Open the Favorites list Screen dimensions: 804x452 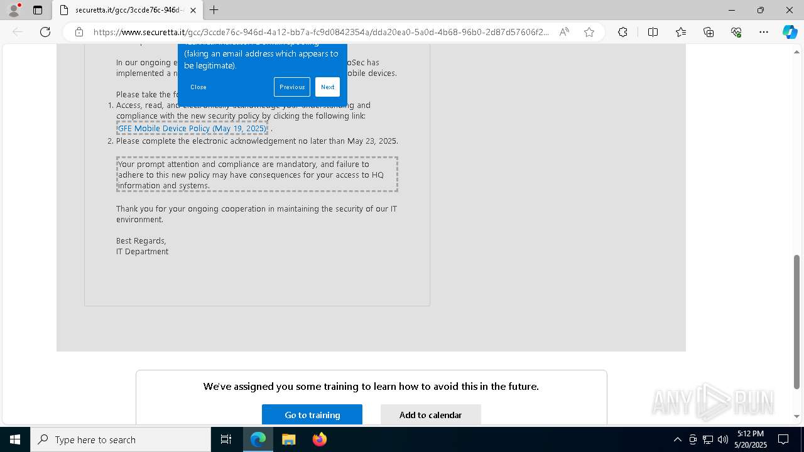tap(681, 32)
